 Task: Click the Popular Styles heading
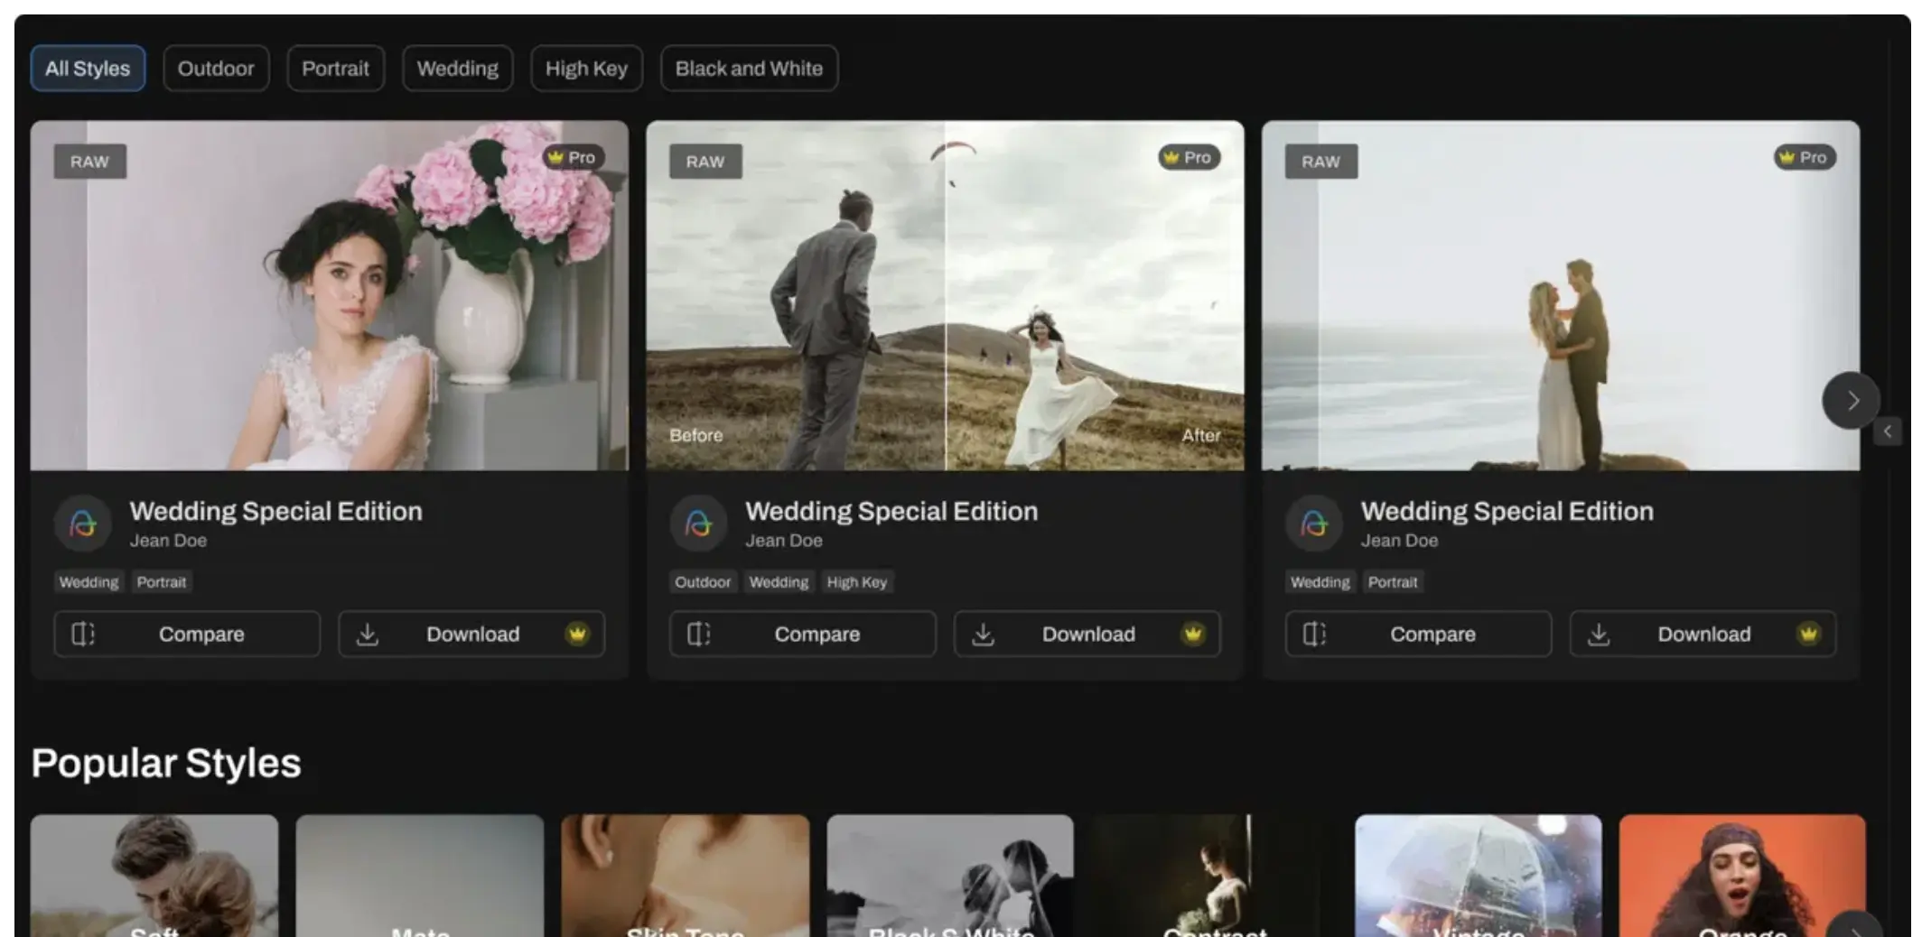(x=166, y=764)
